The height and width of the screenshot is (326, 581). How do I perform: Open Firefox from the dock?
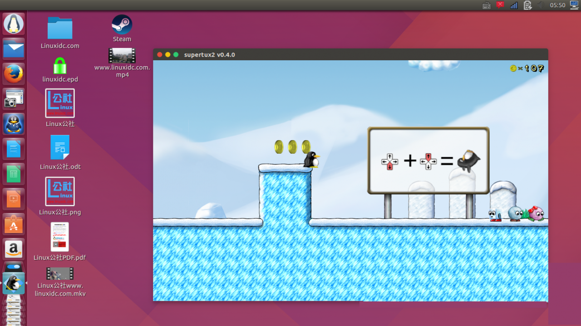pyautogui.click(x=14, y=73)
